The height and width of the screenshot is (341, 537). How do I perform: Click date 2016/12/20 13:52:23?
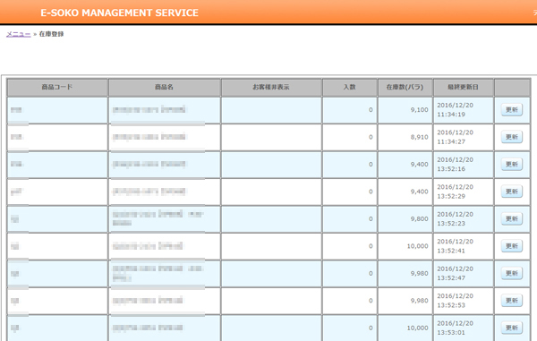(456, 218)
